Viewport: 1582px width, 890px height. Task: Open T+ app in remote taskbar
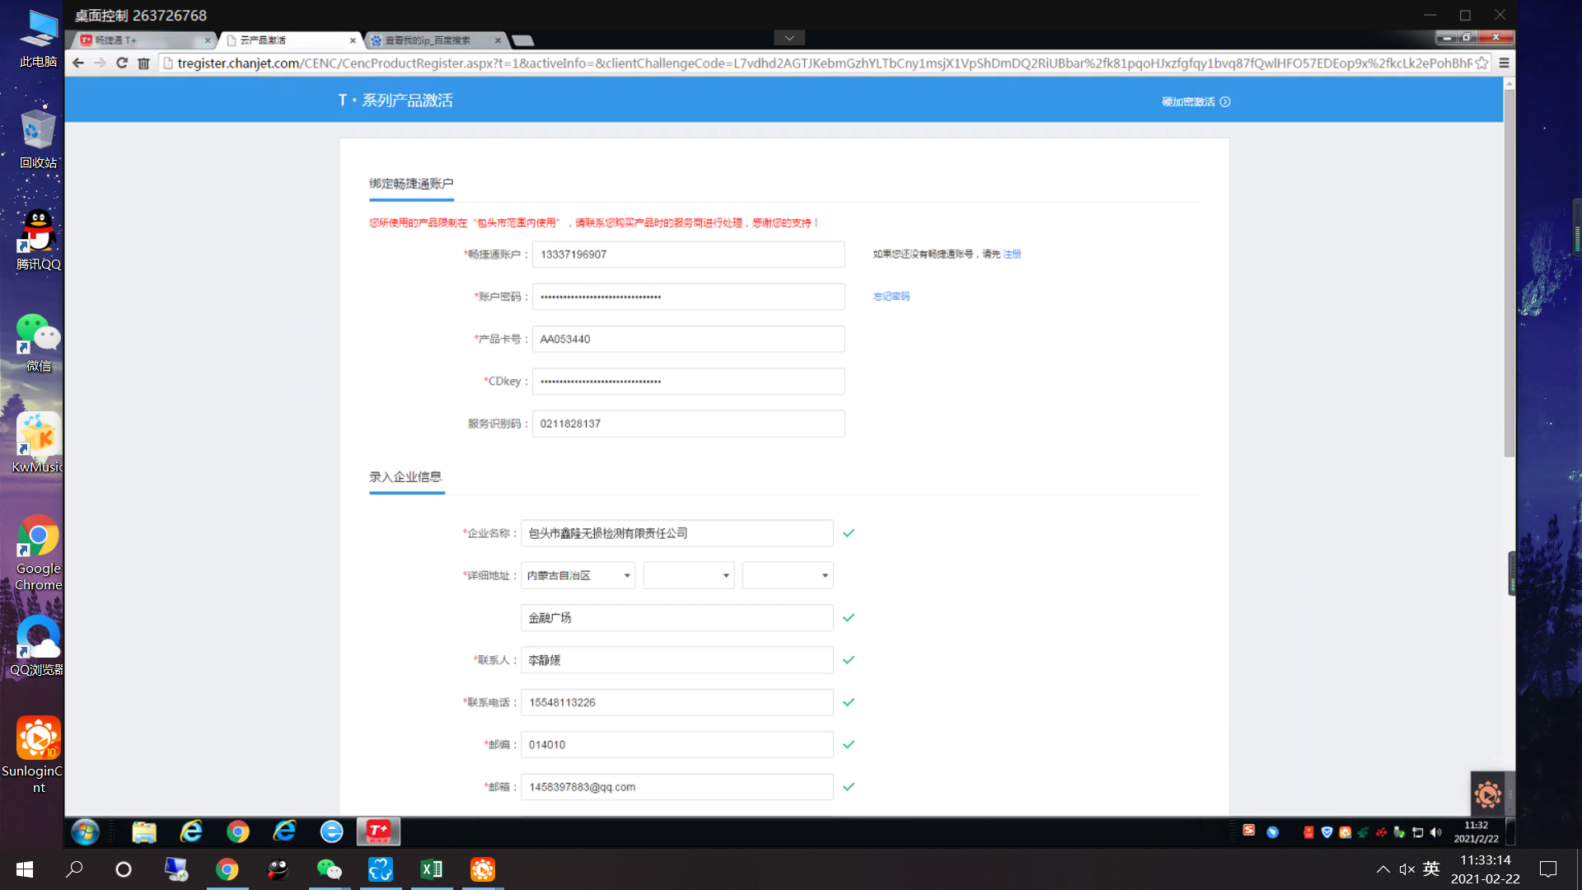(x=378, y=831)
